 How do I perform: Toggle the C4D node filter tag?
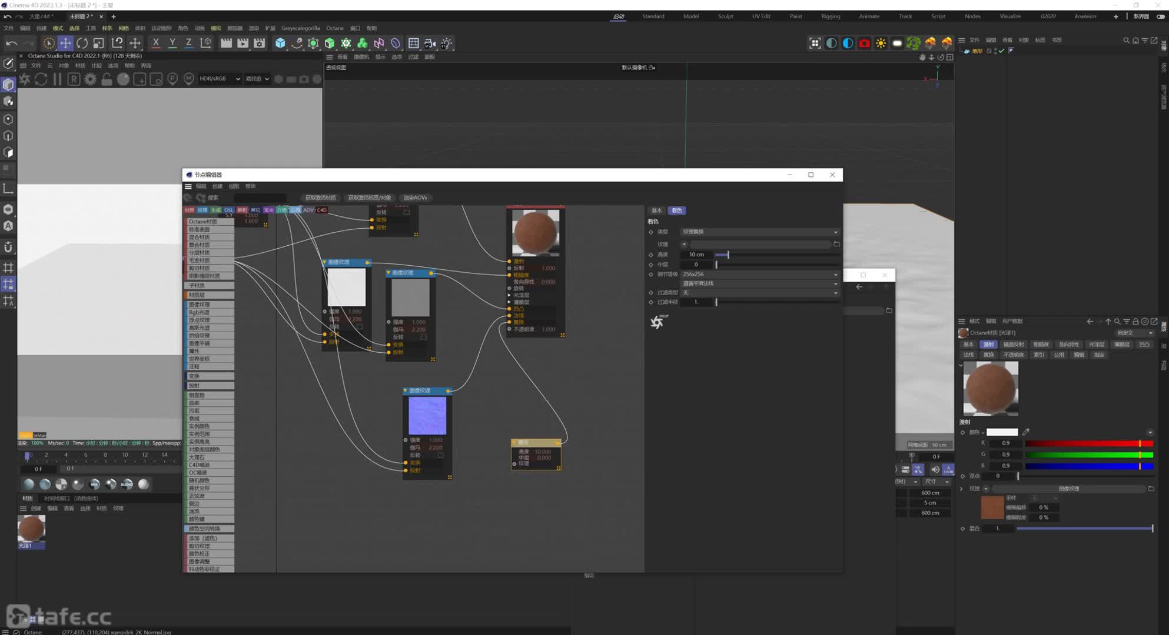click(321, 210)
